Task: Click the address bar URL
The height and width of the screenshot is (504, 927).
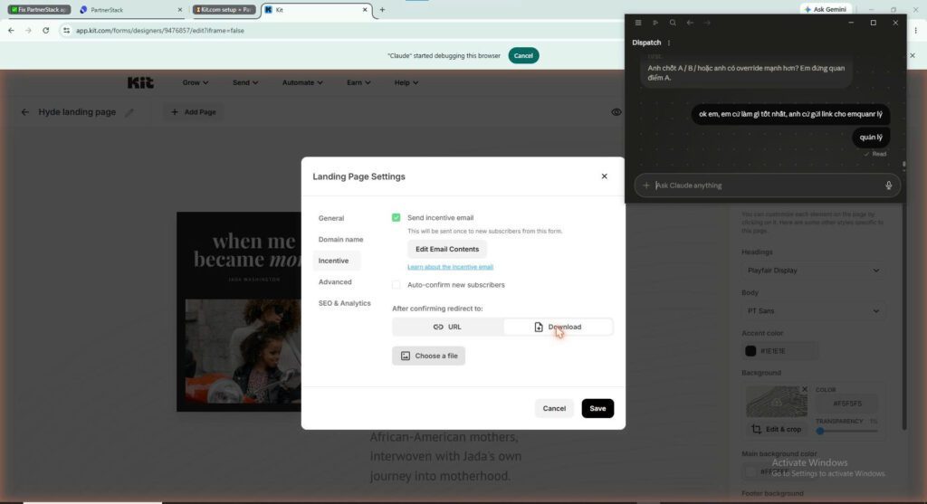Action: tap(159, 30)
